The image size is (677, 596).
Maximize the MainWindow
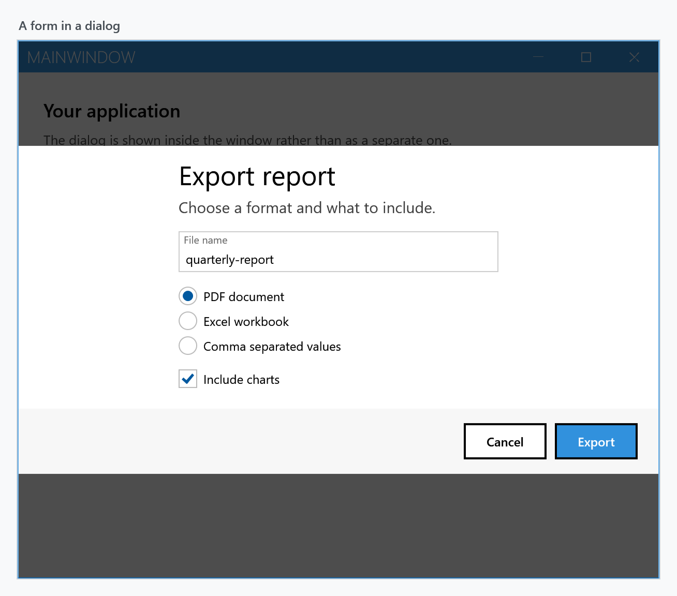click(x=586, y=57)
